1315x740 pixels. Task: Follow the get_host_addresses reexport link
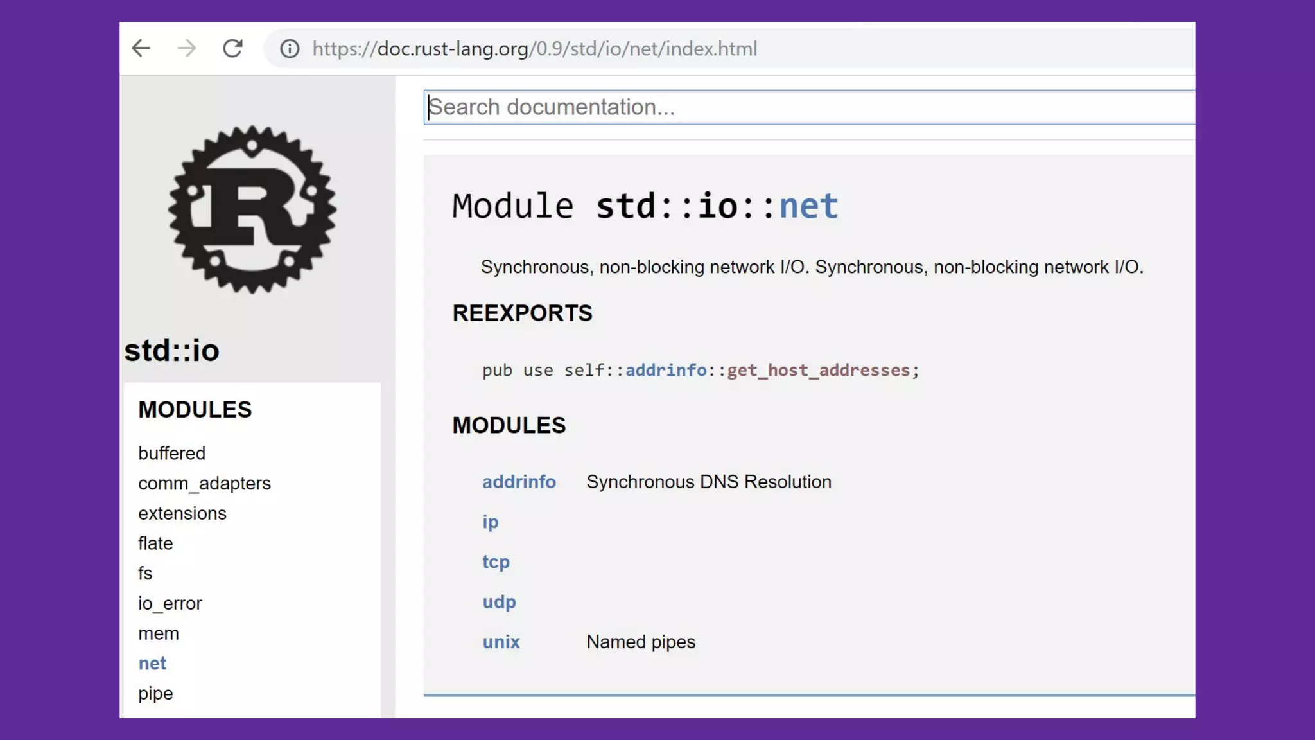click(x=818, y=371)
